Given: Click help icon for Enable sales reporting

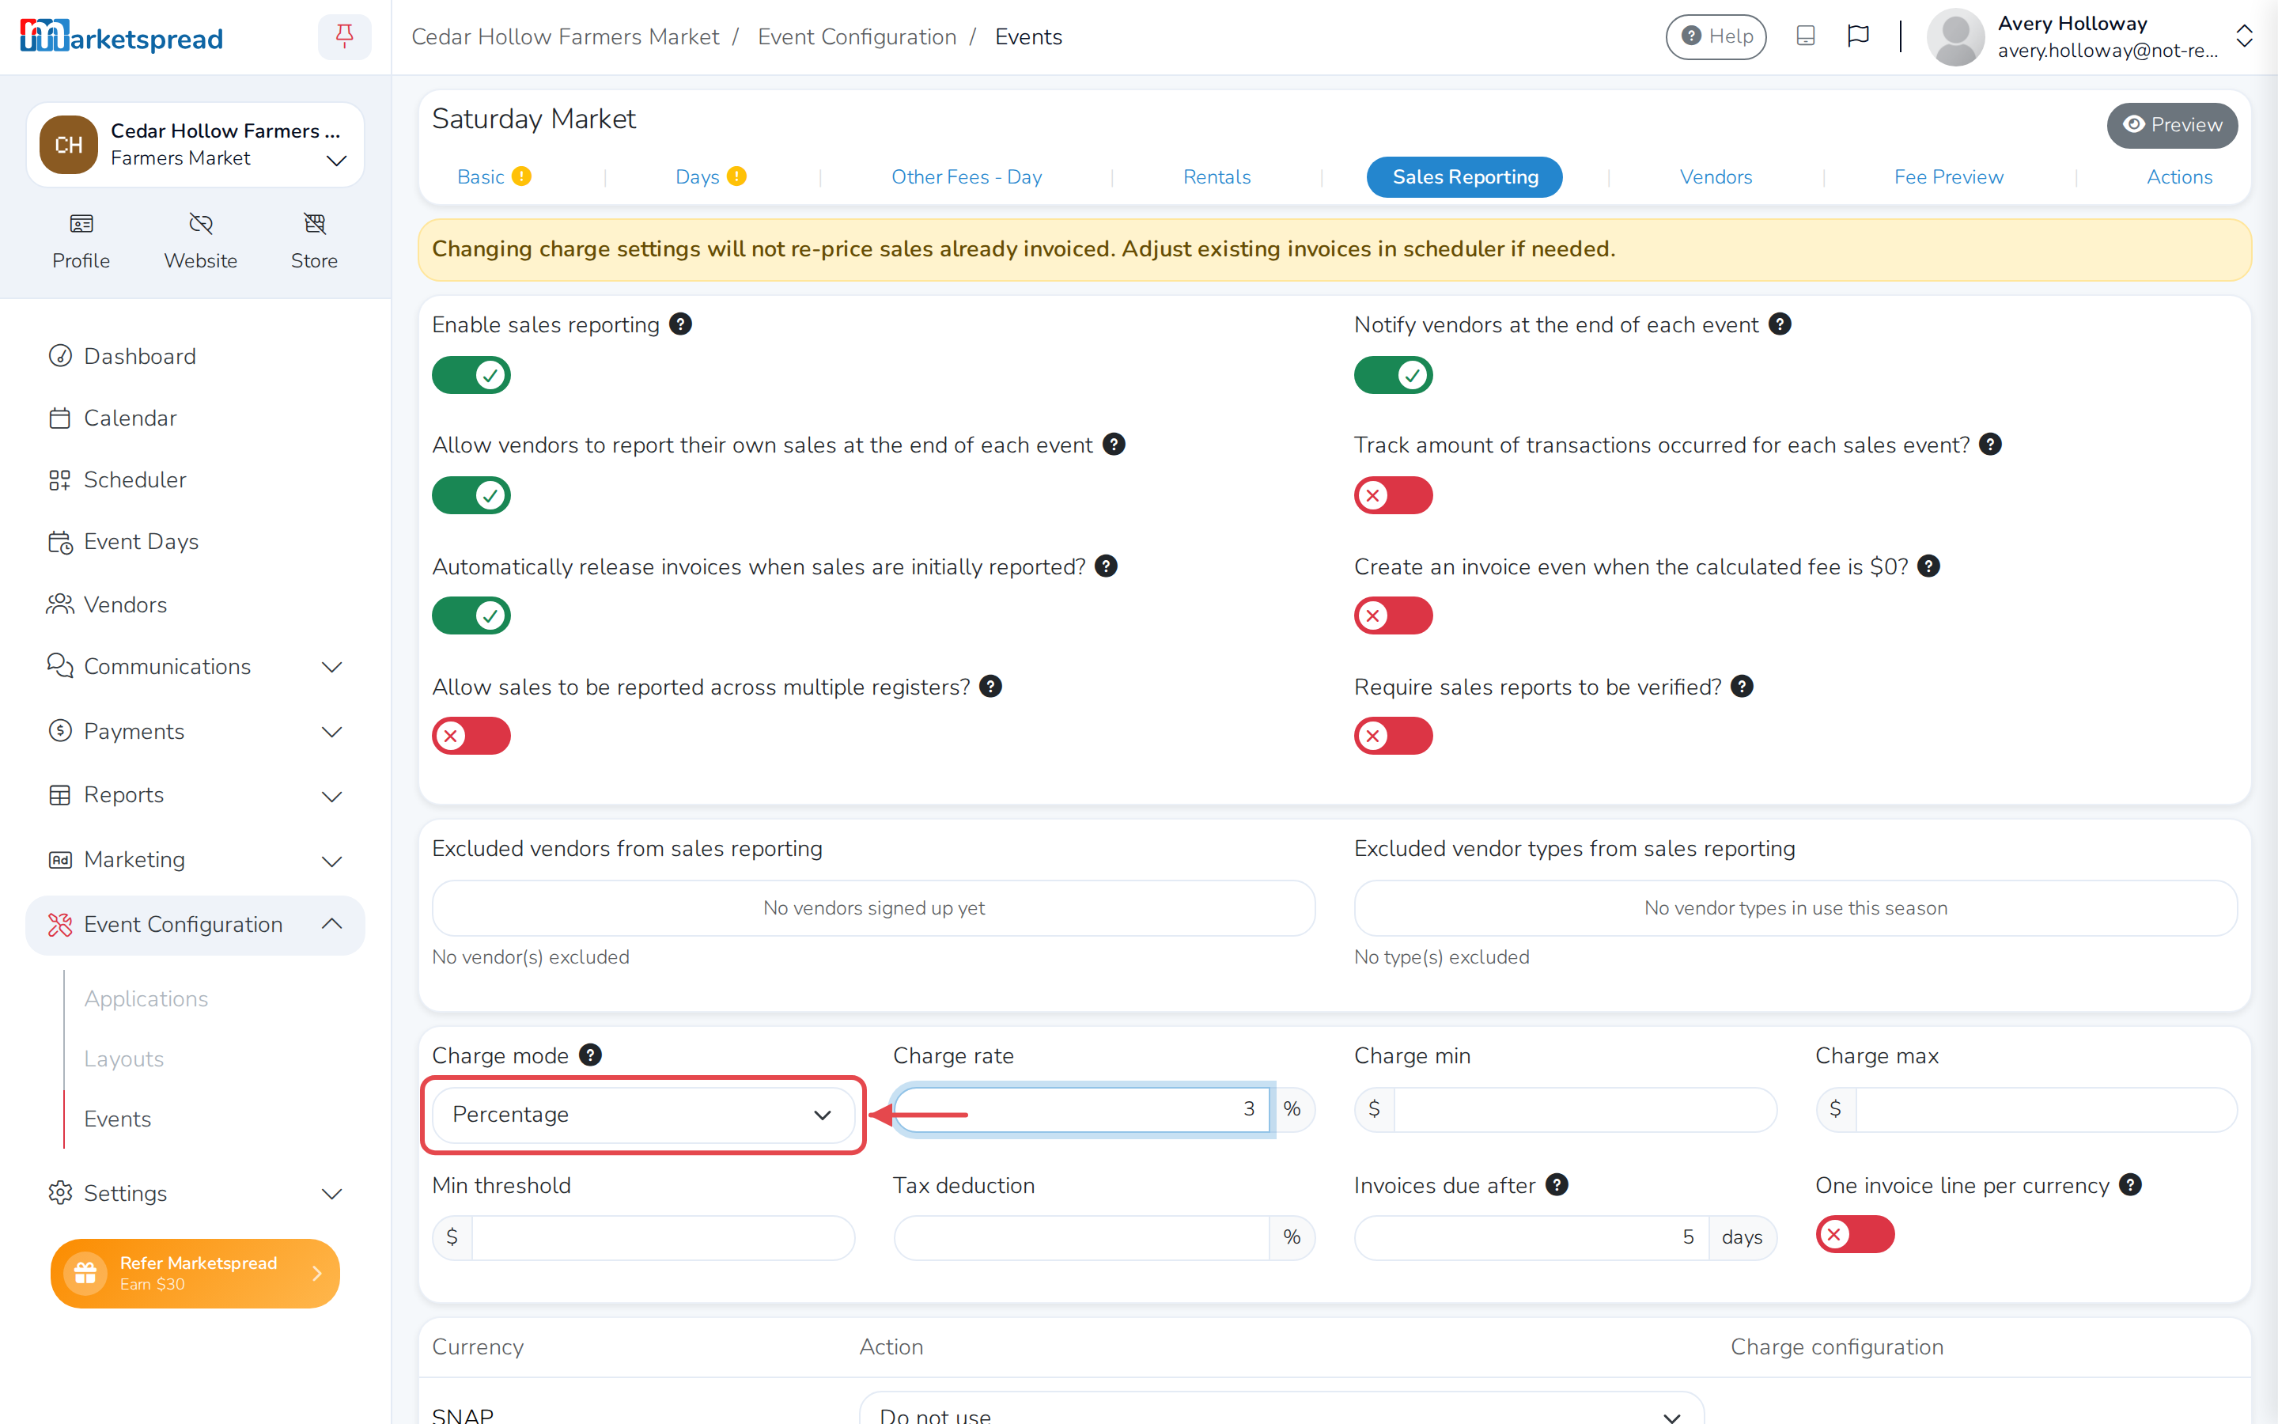Looking at the screenshot, I should point(679,324).
